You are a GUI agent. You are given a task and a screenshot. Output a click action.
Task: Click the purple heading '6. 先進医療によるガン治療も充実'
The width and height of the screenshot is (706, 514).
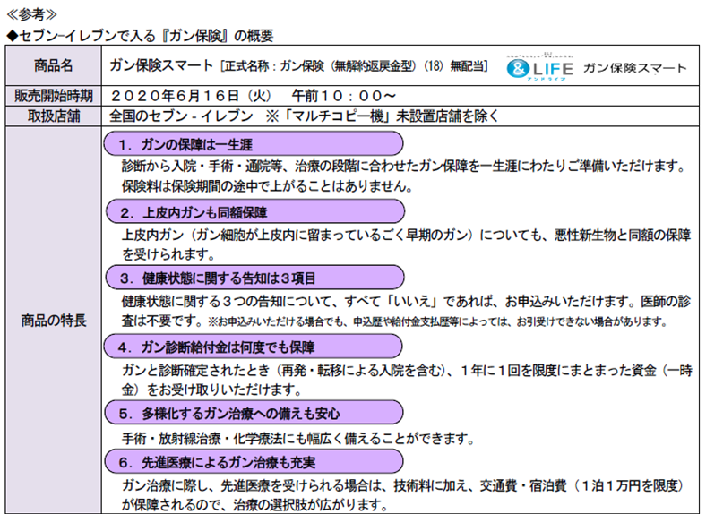pyautogui.click(x=254, y=462)
